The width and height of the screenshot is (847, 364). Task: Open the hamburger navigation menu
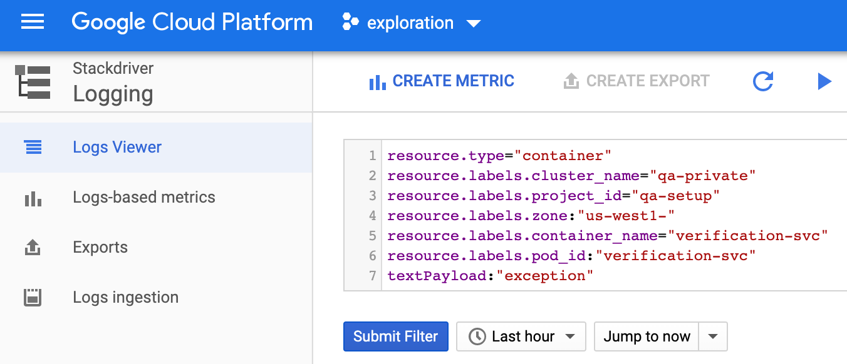click(x=33, y=23)
